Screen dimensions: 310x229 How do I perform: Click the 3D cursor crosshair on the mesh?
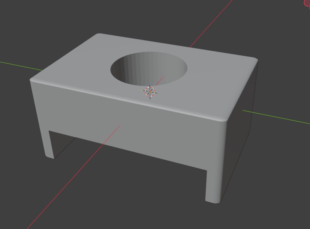tap(150, 92)
